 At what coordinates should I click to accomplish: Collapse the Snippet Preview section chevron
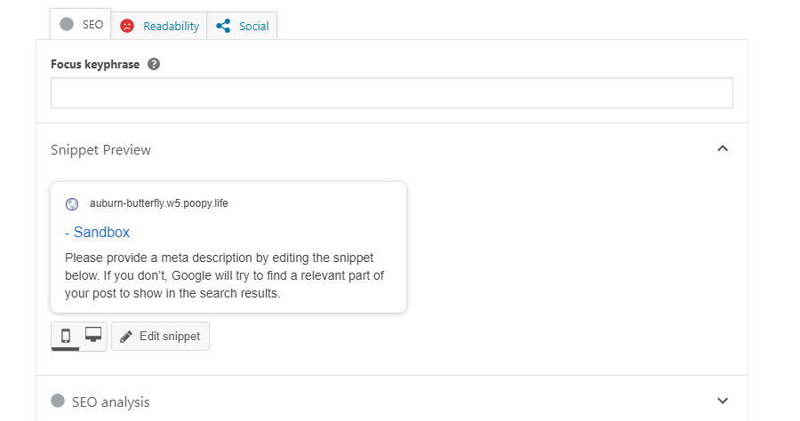[723, 148]
